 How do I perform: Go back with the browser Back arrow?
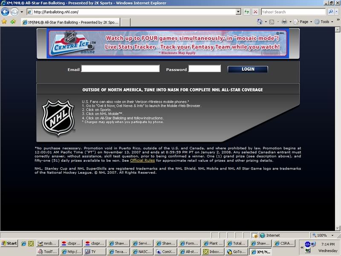5,12
